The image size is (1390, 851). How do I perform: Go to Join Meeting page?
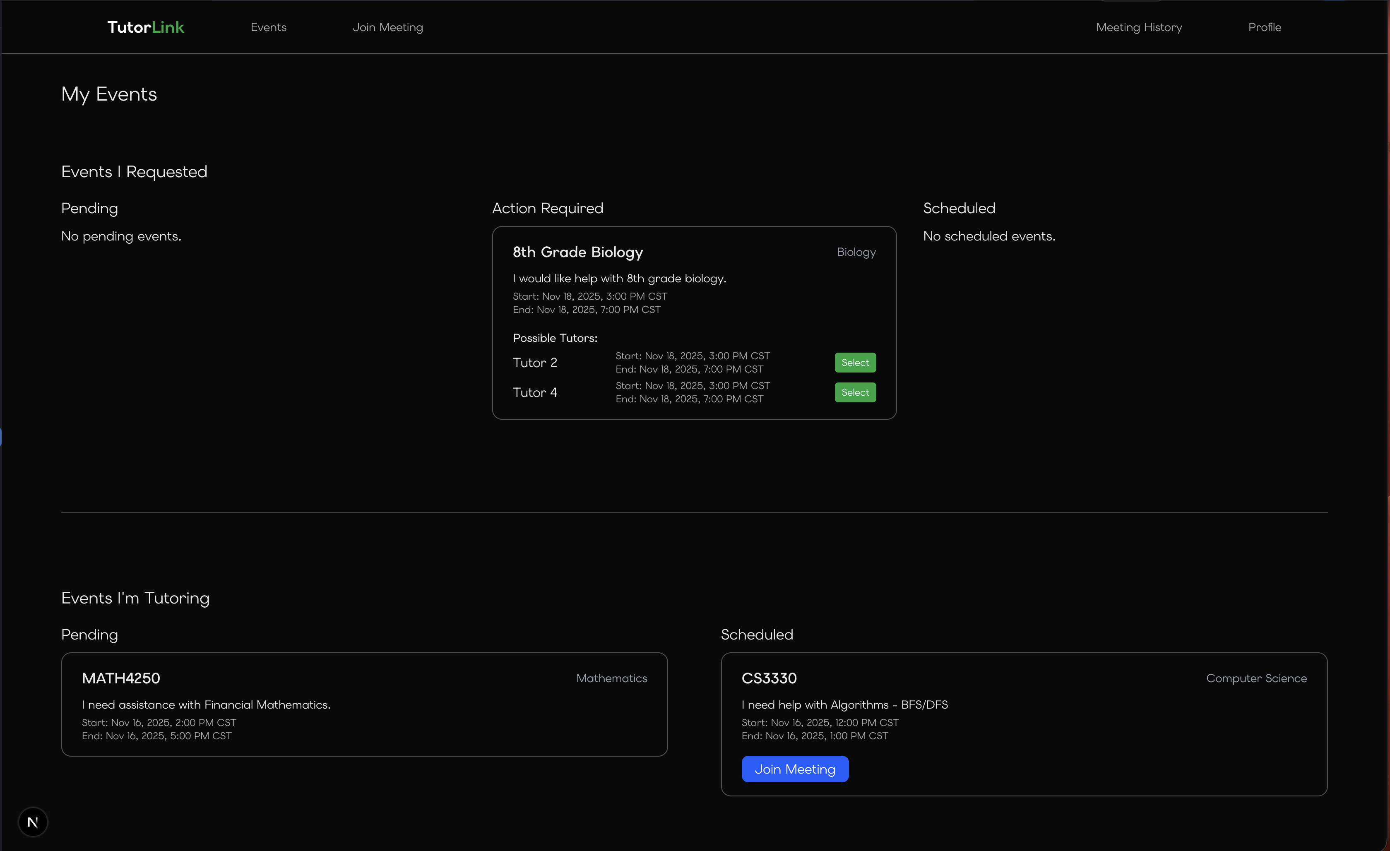(387, 27)
